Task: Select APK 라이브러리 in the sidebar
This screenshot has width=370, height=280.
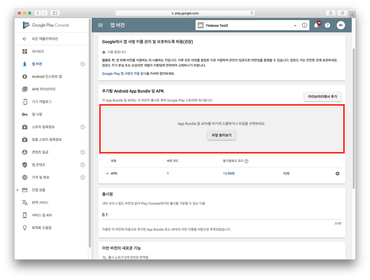Action: click(44, 89)
